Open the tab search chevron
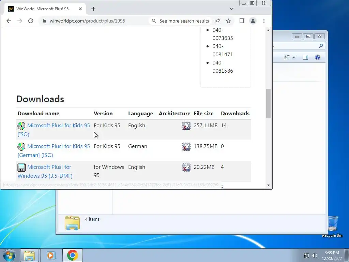The width and height of the screenshot is (349, 262). [x=232, y=9]
